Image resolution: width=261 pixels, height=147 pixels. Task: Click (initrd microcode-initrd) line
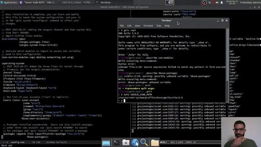pyautogui.click(x=20, y=76)
